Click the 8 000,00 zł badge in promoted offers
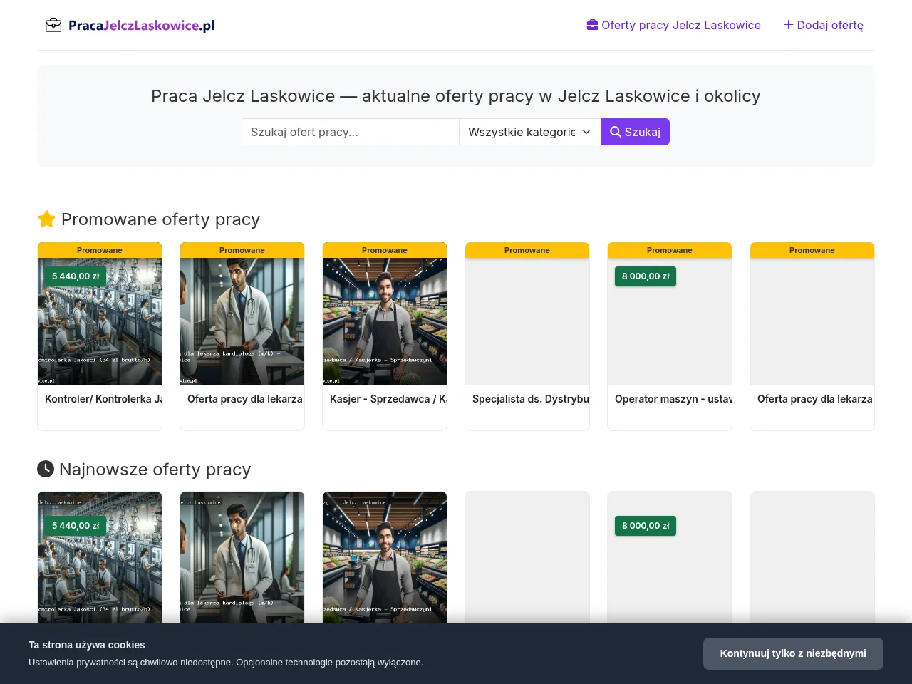The image size is (912, 684). coord(646,276)
